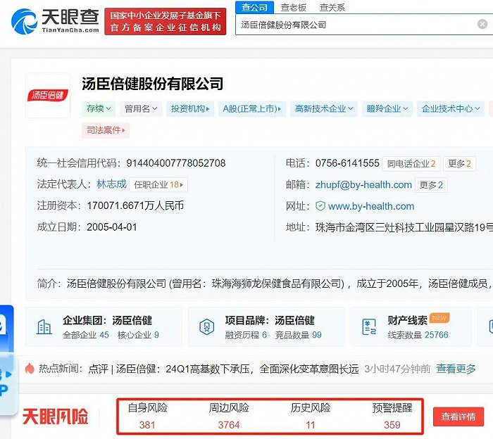
Task: Click 自身风险 count 381
Action: click(x=147, y=425)
